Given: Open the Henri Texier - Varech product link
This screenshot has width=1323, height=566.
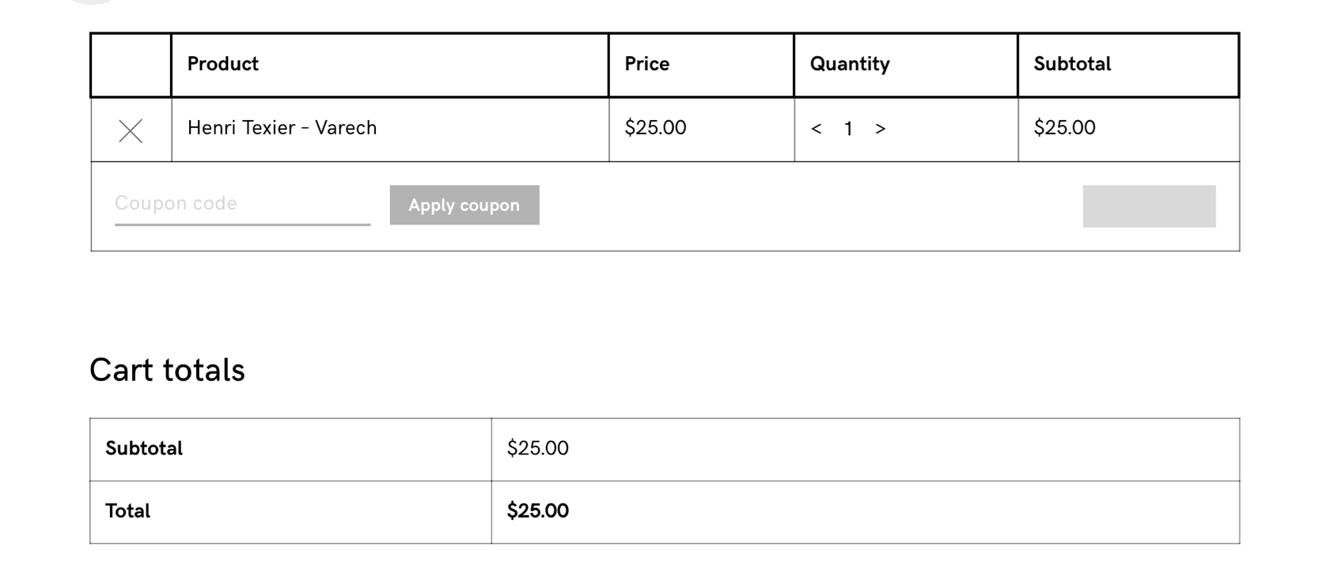Looking at the screenshot, I should (282, 128).
